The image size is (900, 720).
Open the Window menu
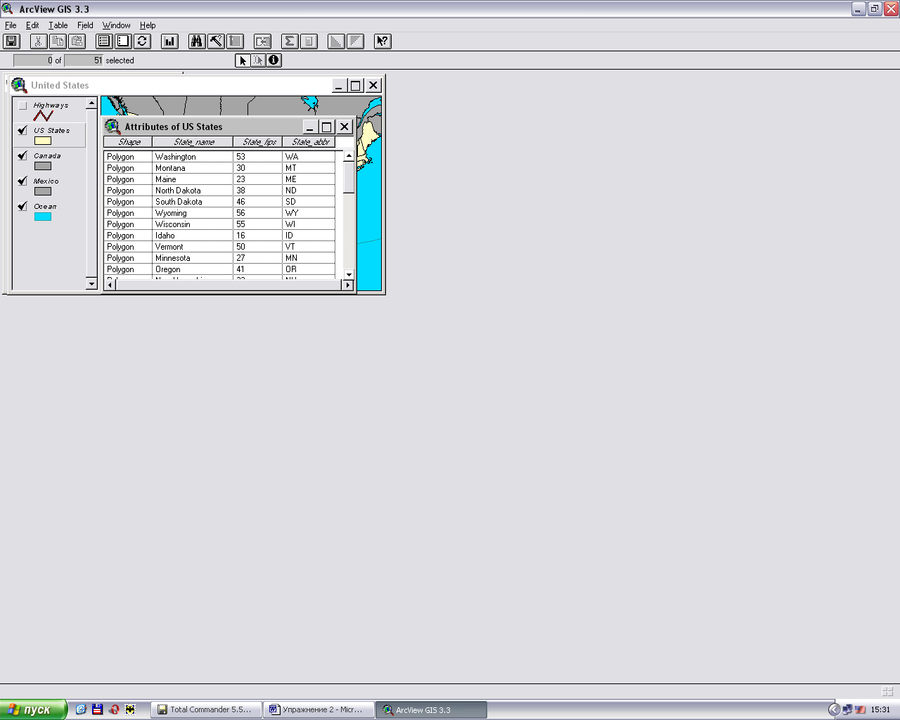116,25
